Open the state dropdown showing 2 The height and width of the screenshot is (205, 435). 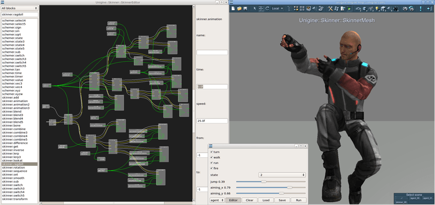[x=282, y=175]
